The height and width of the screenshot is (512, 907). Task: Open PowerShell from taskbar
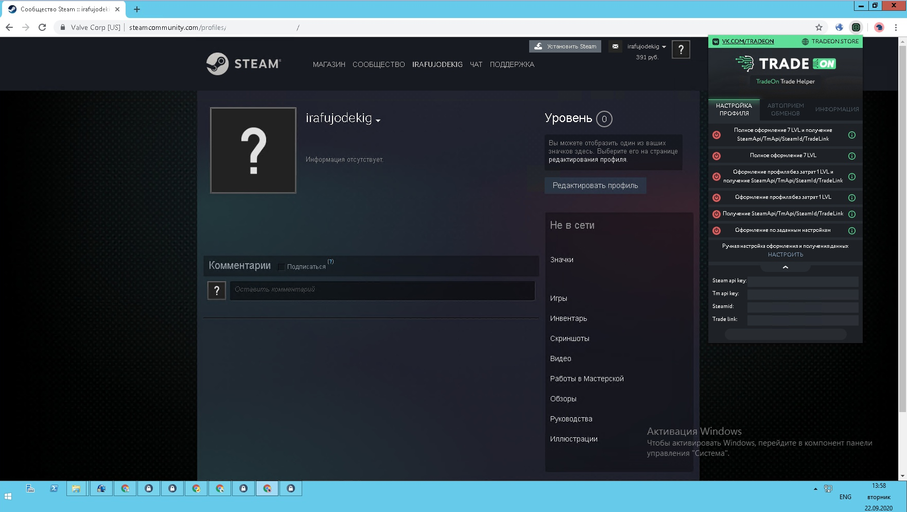pos(54,489)
